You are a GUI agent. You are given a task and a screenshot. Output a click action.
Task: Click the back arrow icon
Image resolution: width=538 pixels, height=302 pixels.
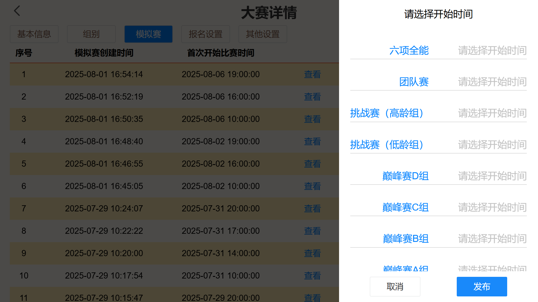tap(17, 11)
